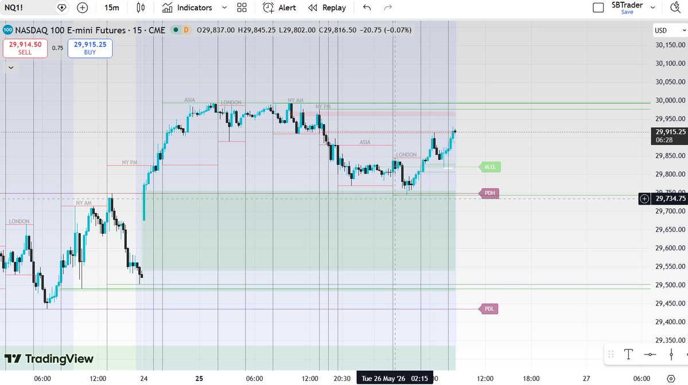Redo the last chart action
Viewport: 688px width, 385px height.
(x=388, y=7)
